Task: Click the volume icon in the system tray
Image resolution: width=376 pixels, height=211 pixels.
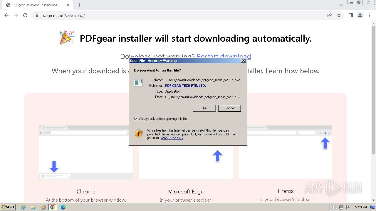Action: [334, 207]
